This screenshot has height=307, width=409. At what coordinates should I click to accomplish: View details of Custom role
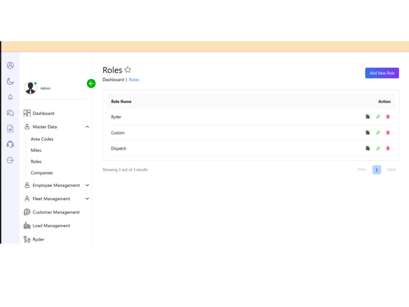[x=368, y=133]
